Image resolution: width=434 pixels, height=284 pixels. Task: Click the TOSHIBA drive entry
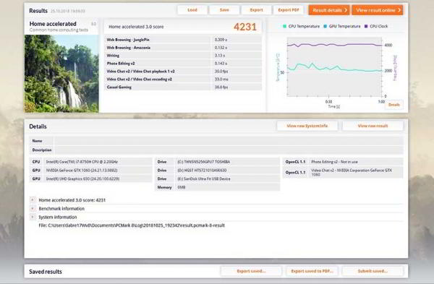[x=217, y=162]
